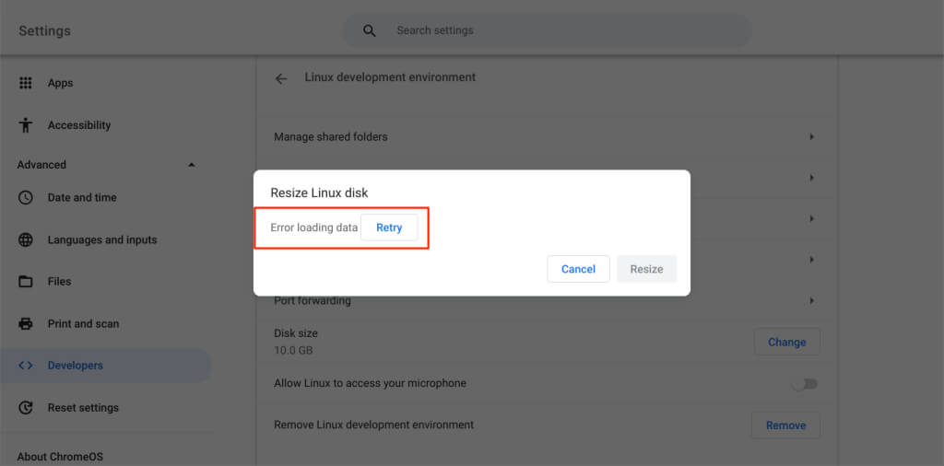Screen dimensions: 944x466
Task: Click the Reset settings icon
Action: coord(26,407)
